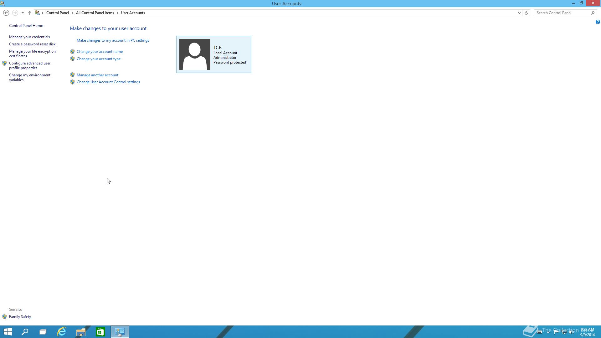Select the TCB account picture thumbnail

195,54
